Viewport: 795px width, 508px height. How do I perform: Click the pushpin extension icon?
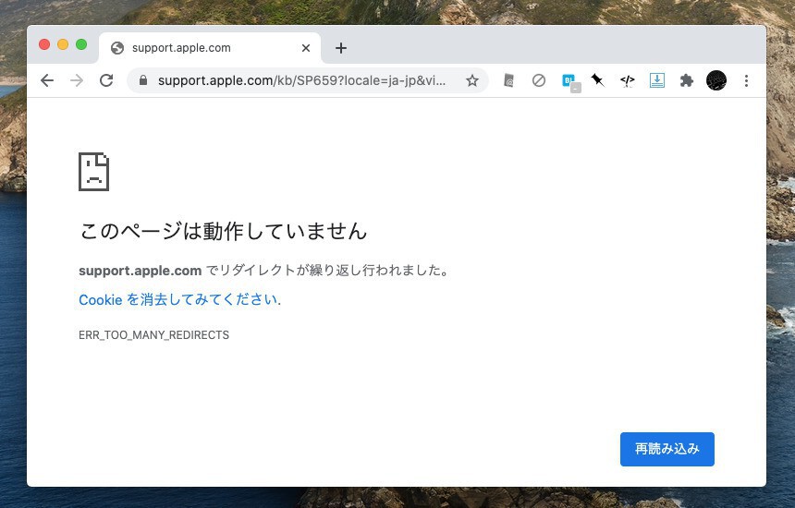(598, 80)
